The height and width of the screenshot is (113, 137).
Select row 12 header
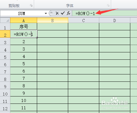5,107
